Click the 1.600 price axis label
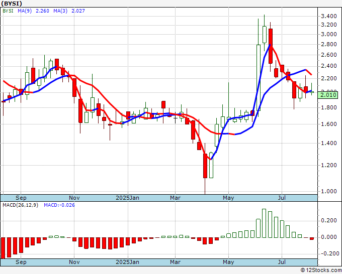 coord(329,124)
